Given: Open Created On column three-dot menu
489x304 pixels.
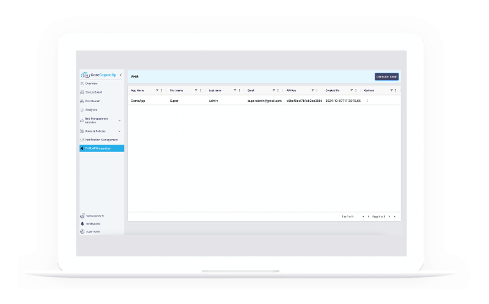Looking at the screenshot, I should tap(356, 90).
